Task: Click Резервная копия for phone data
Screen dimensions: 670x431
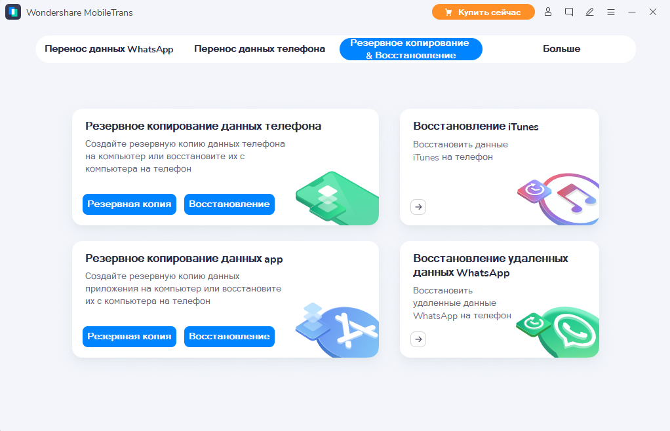Action: point(129,204)
